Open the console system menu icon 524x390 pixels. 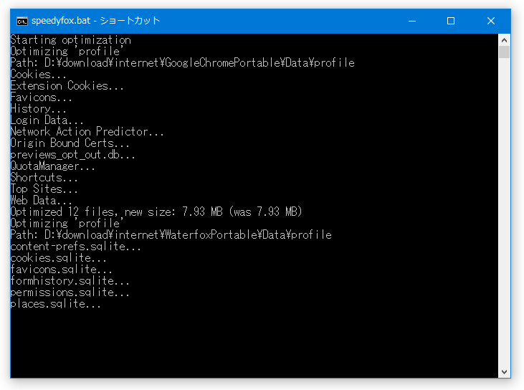[22, 21]
